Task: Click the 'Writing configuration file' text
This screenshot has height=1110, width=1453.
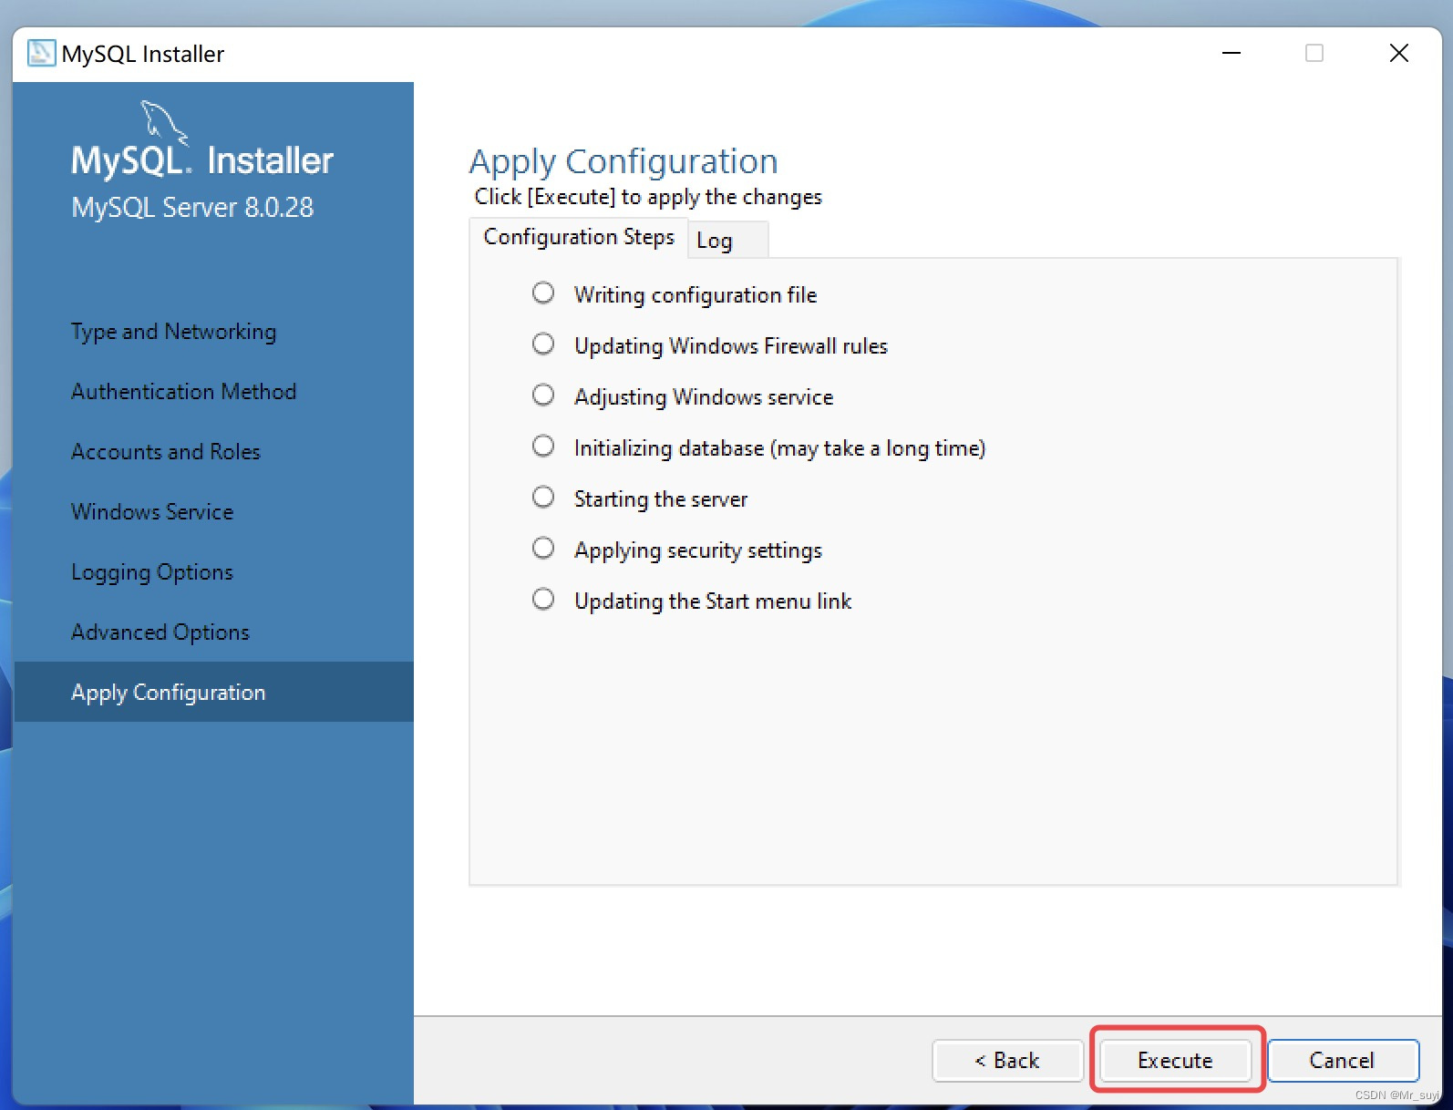Action: [696, 295]
